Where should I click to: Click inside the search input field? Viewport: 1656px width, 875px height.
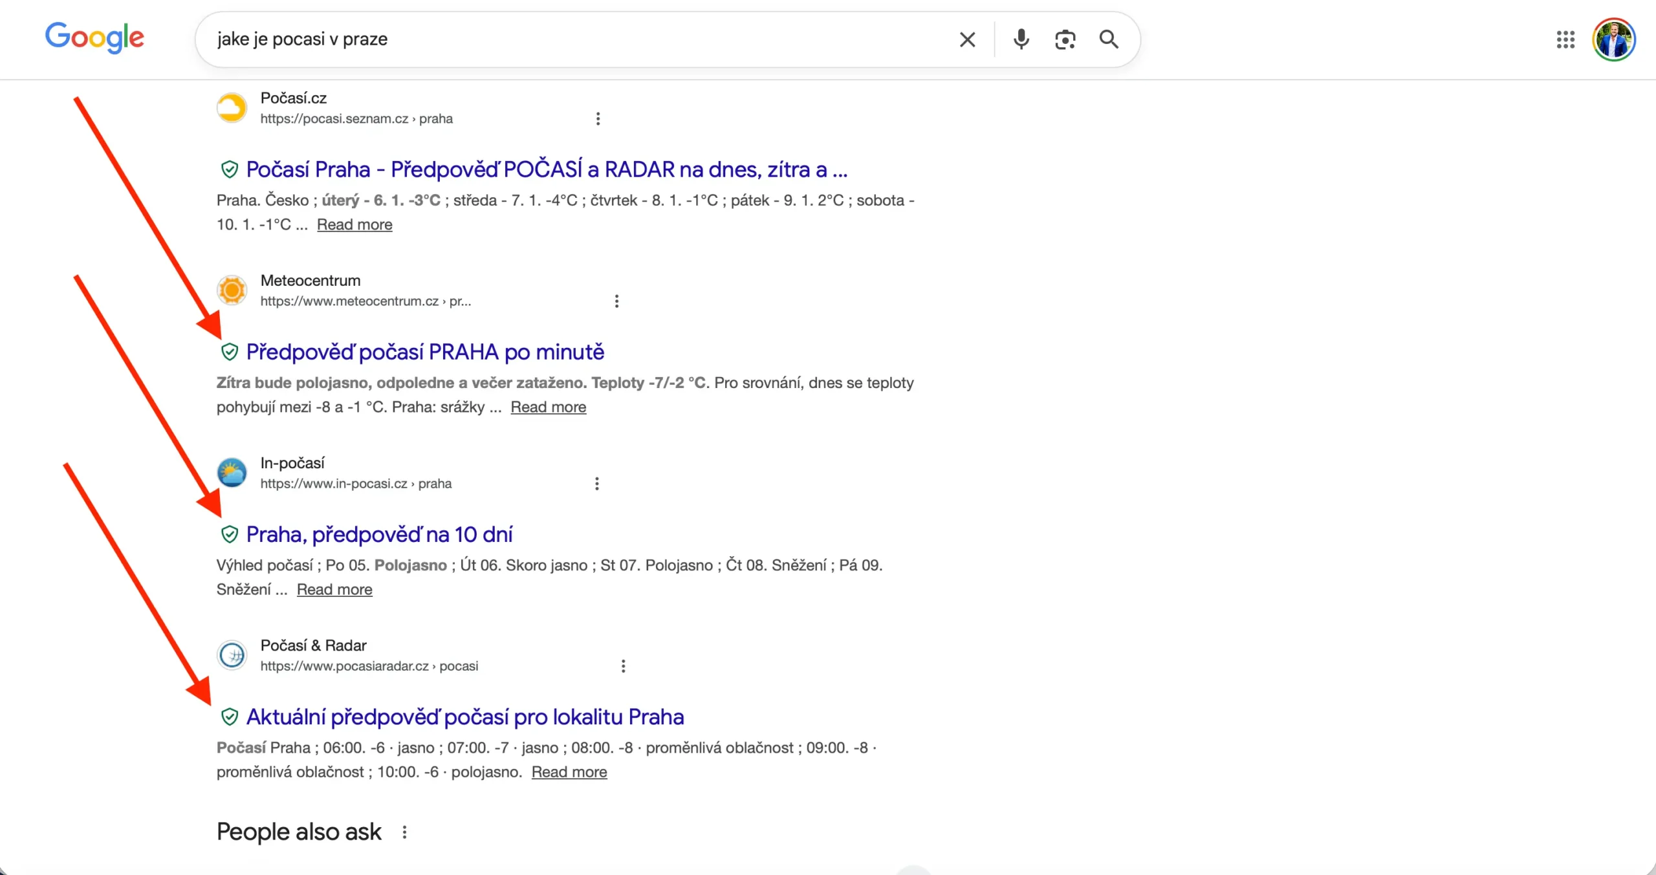pos(582,39)
